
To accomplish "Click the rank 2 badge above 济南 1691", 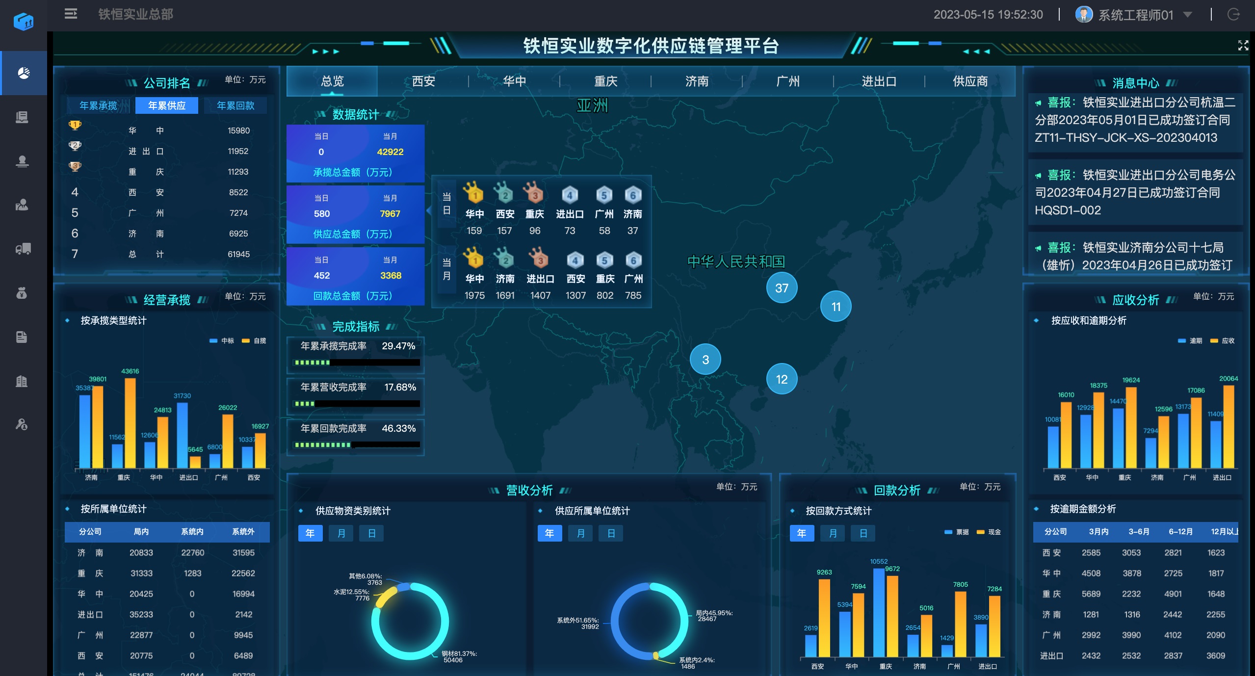I will (x=504, y=258).
